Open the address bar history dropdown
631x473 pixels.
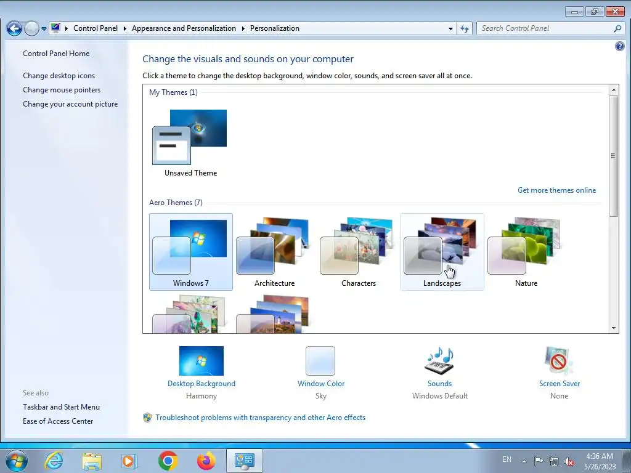point(450,28)
